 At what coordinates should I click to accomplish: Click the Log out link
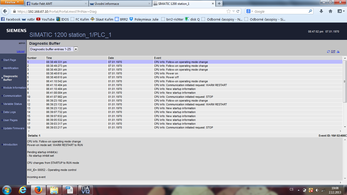[x=21, y=51]
